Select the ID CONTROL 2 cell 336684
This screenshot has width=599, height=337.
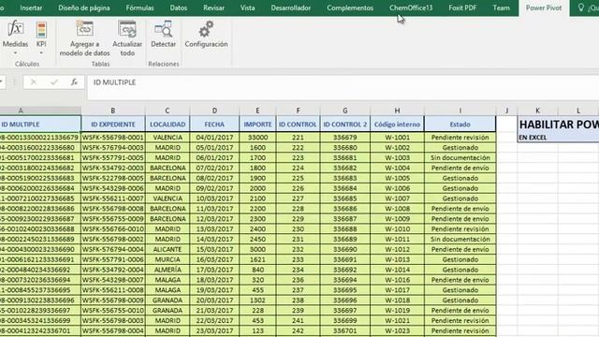[x=345, y=188]
